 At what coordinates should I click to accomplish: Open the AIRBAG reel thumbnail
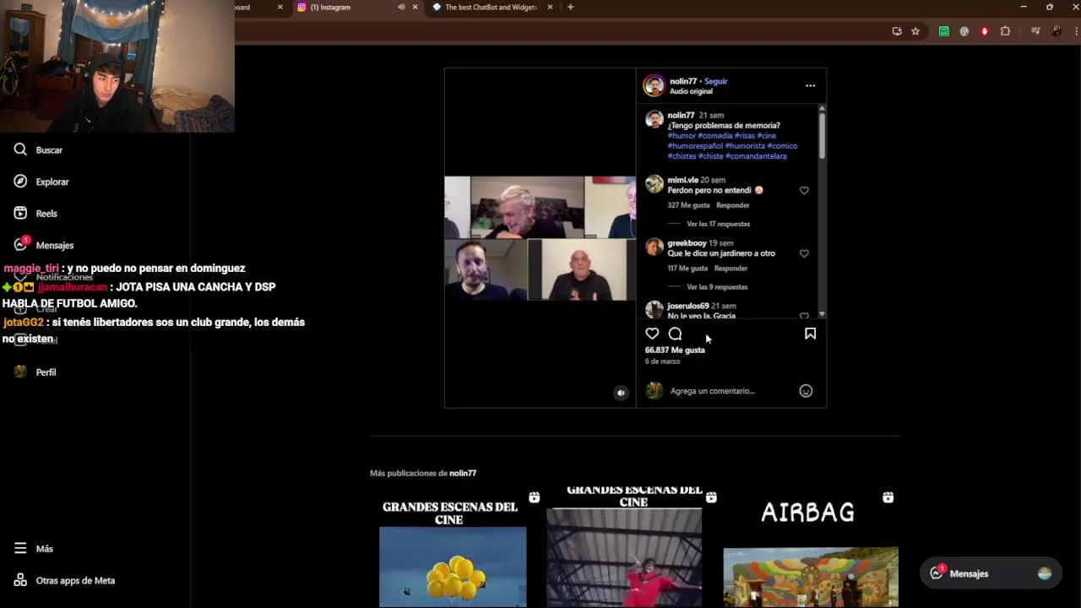[811, 549]
